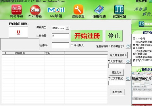
Task: Click the 注册邮箱账号都去哪里了? text
Action: [110, 46]
